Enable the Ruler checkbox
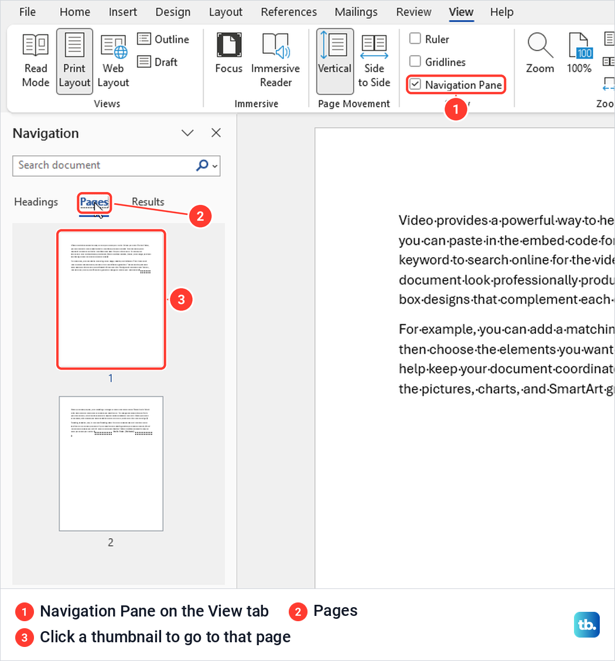 pos(415,39)
